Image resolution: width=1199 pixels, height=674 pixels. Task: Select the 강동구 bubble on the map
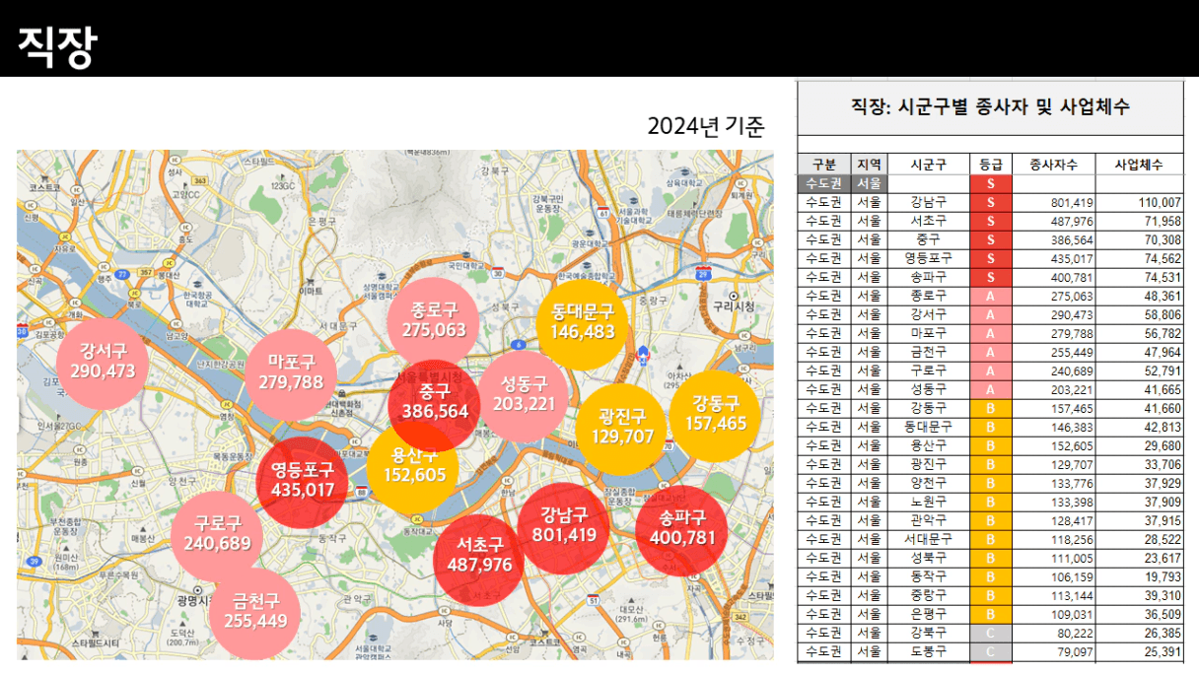(714, 416)
